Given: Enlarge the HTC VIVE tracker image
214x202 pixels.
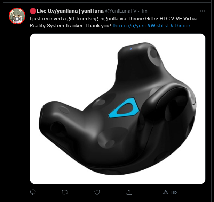Looking at the screenshot, I should click(118, 109).
